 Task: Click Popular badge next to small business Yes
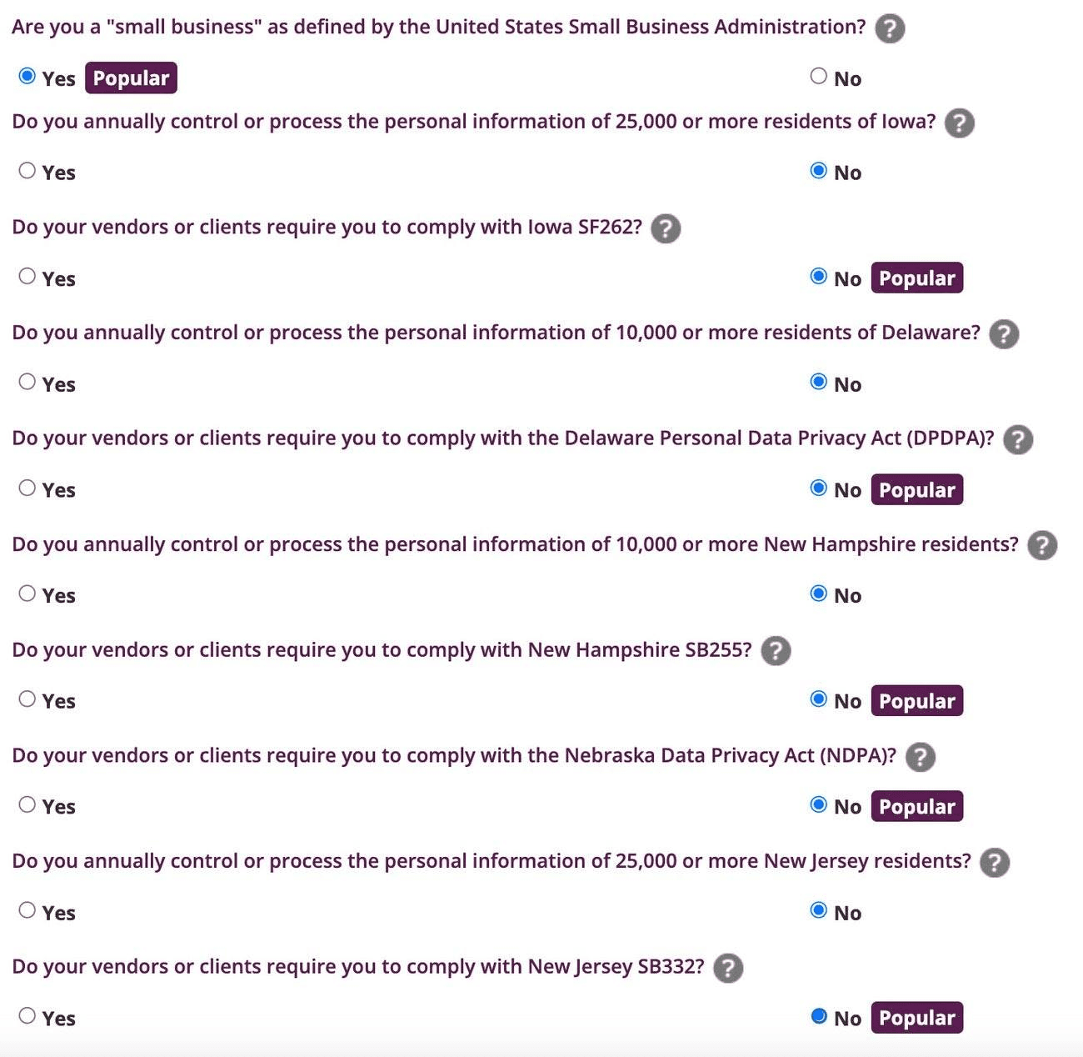point(131,78)
